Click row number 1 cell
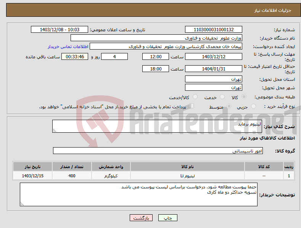This screenshot has height=228, width=301. [289, 176]
